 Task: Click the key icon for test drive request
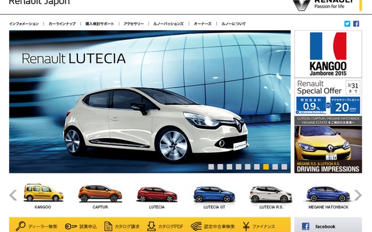pos(71,227)
